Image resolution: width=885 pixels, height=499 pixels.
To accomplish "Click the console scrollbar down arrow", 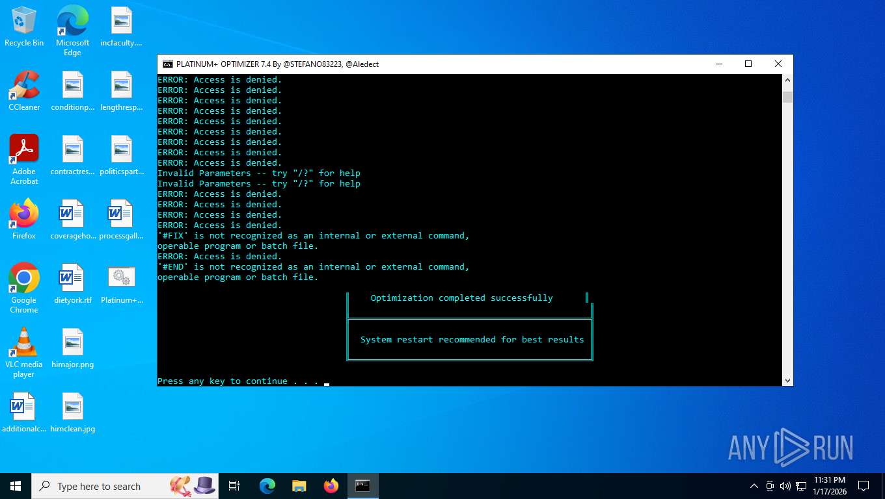I will click(x=787, y=381).
